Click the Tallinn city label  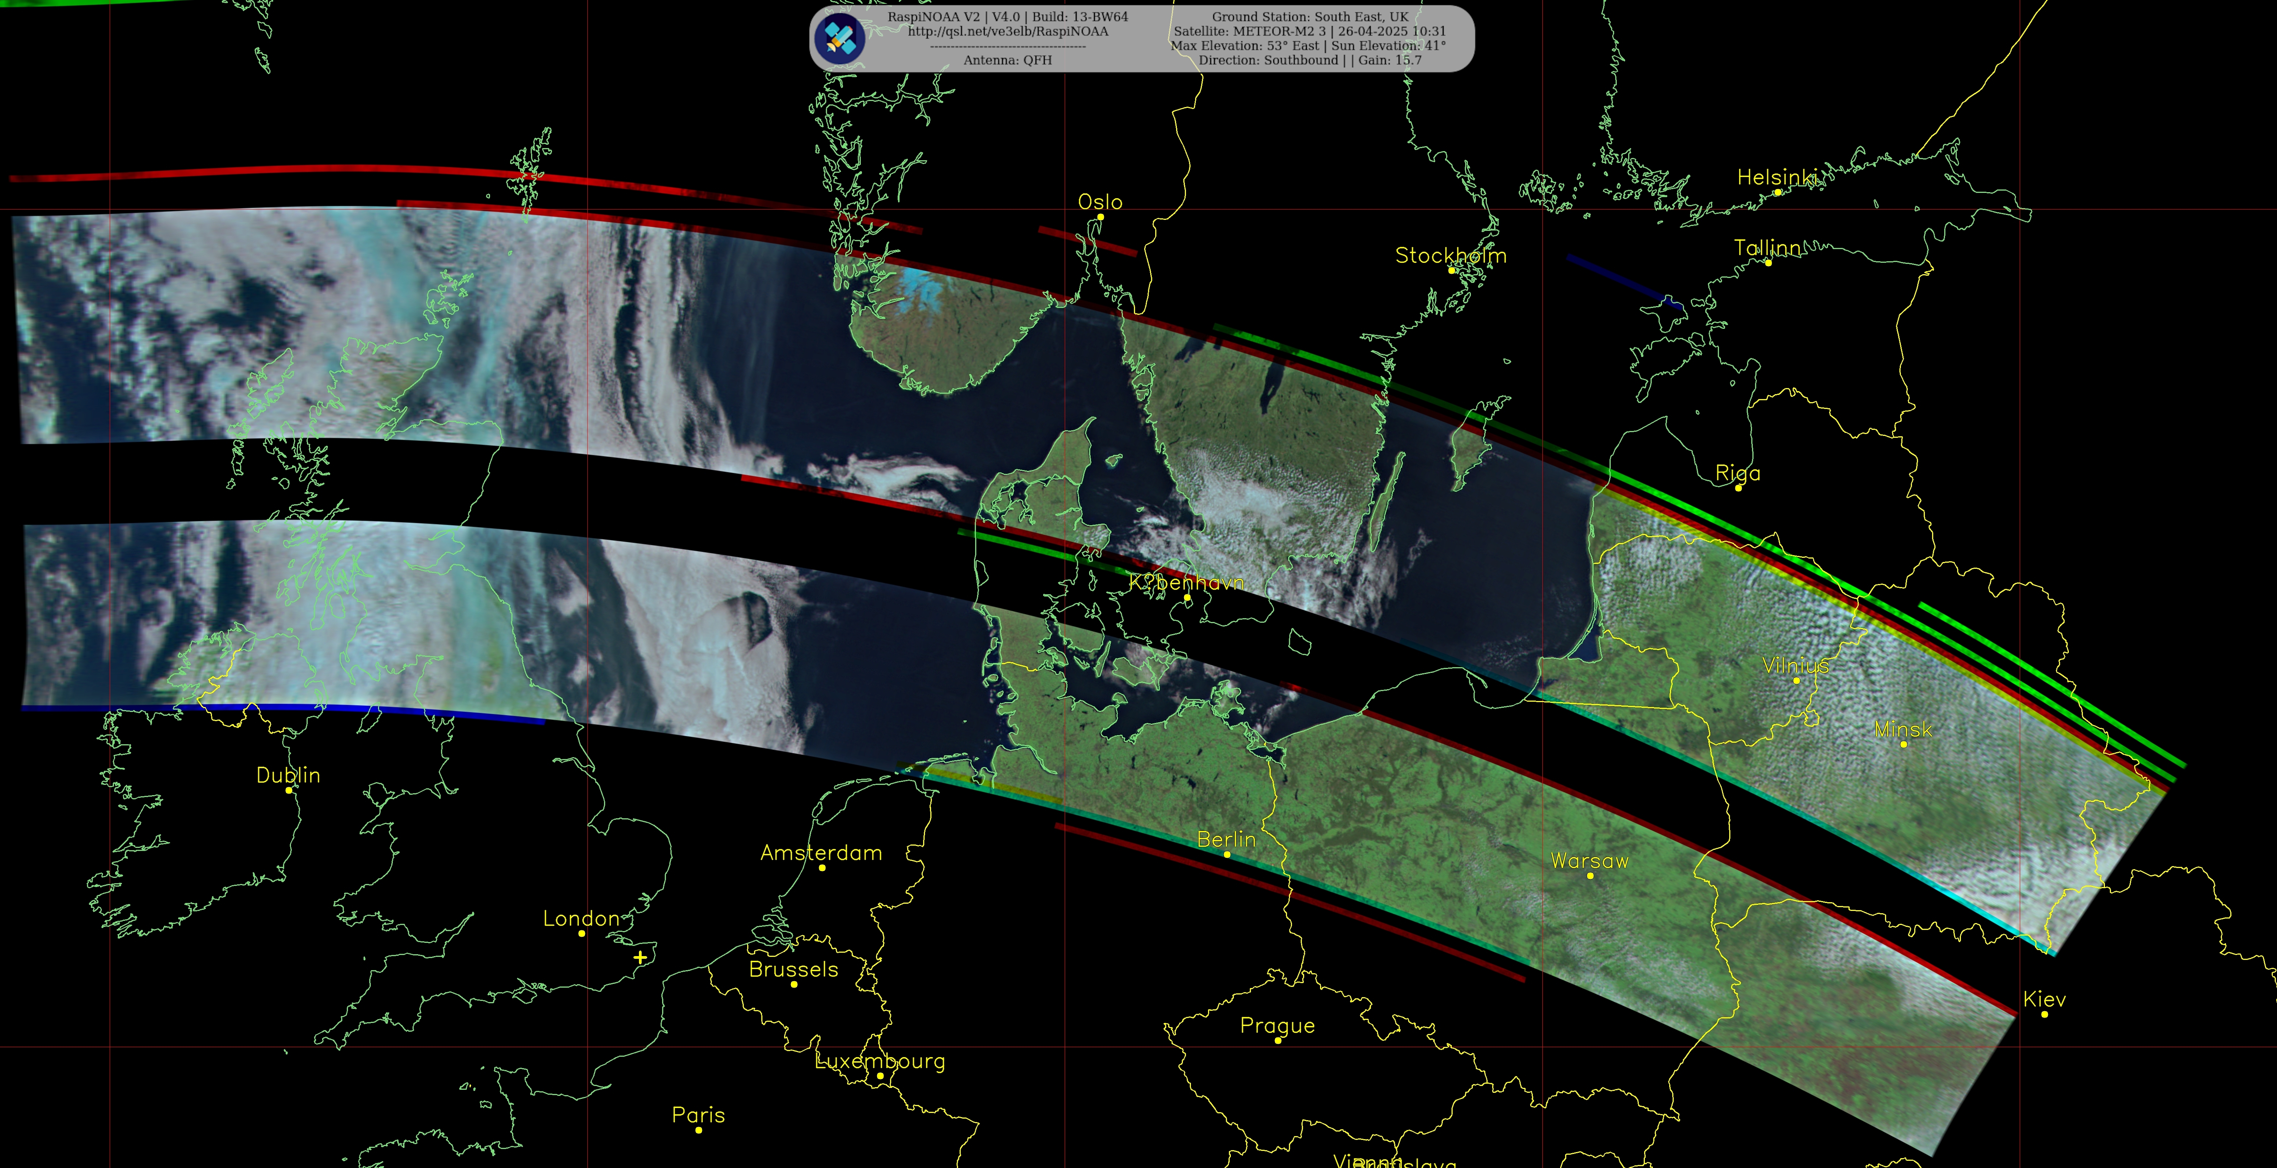coord(1767,248)
